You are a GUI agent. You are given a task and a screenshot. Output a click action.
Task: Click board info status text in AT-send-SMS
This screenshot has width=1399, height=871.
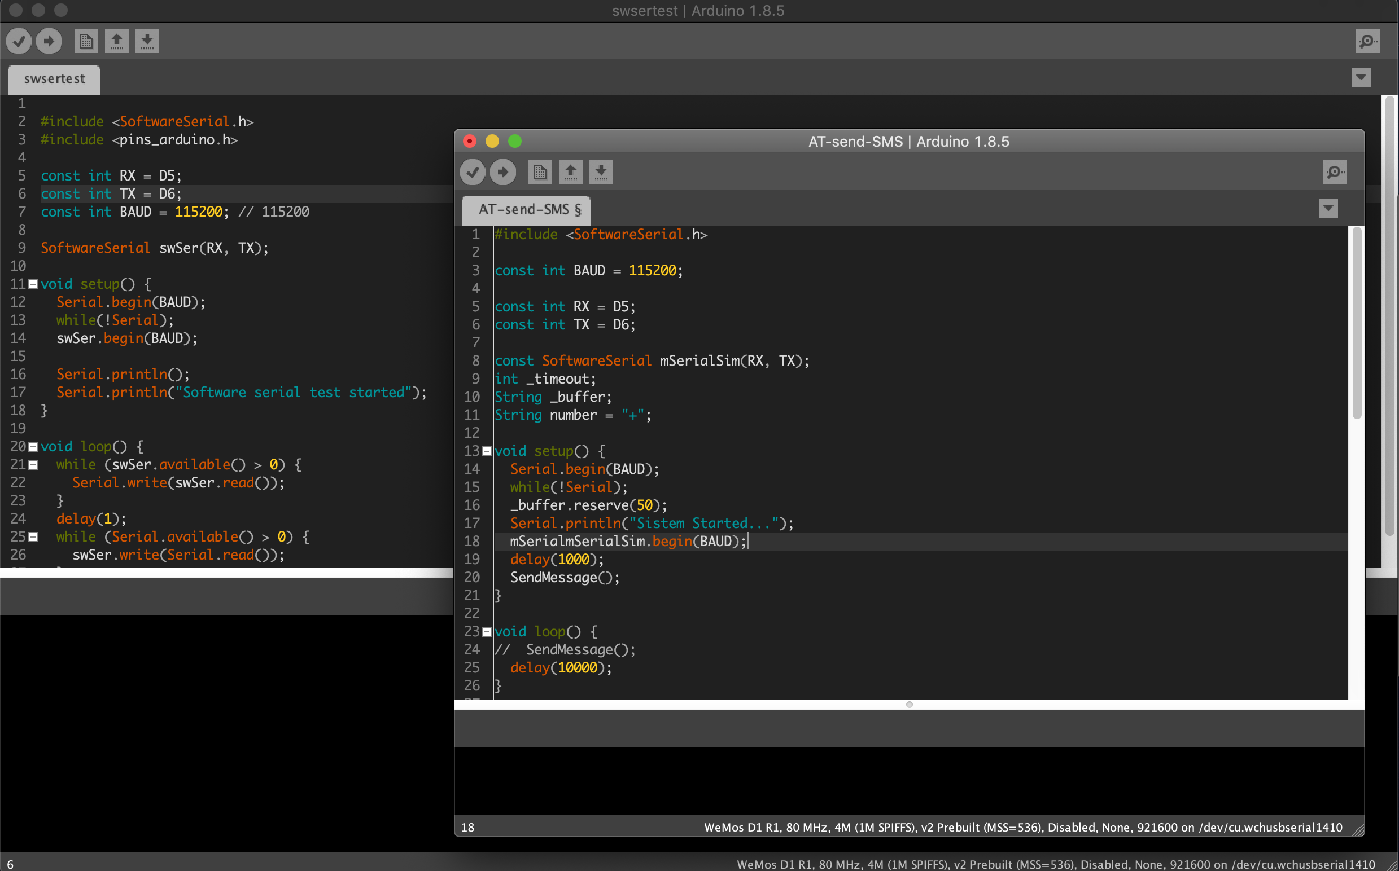(1023, 828)
